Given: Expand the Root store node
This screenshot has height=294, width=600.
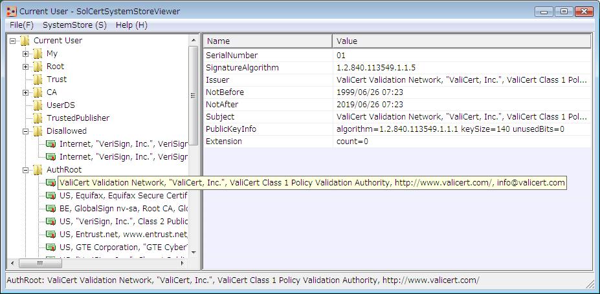Looking at the screenshot, I should click(x=26, y=67).
